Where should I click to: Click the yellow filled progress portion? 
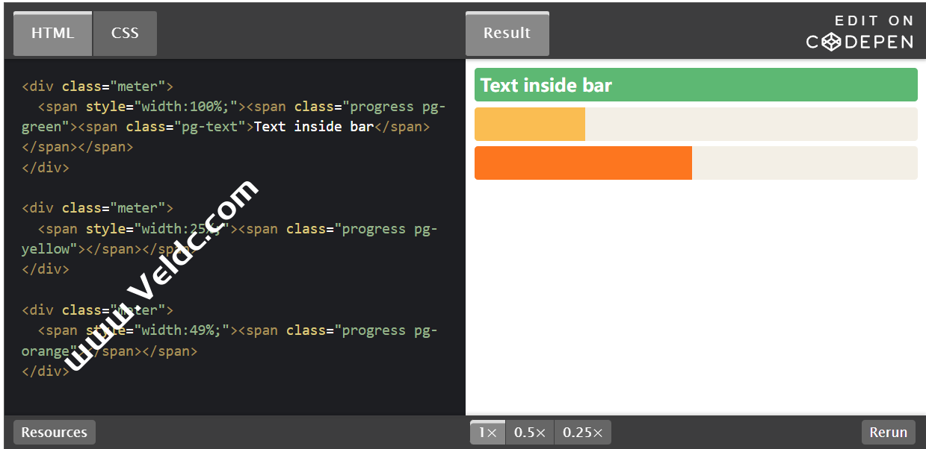click(x=529, y=124)
